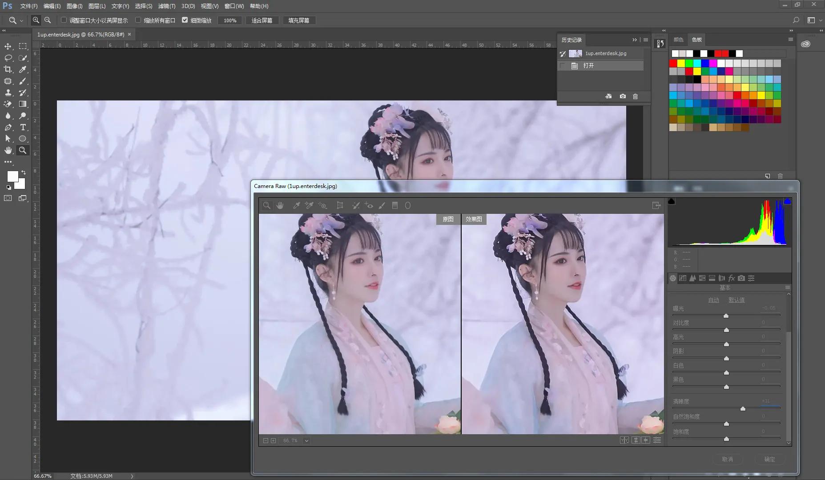Select the Lasso tool
This screenshot has width=825, height=480.
pos(8,58)
